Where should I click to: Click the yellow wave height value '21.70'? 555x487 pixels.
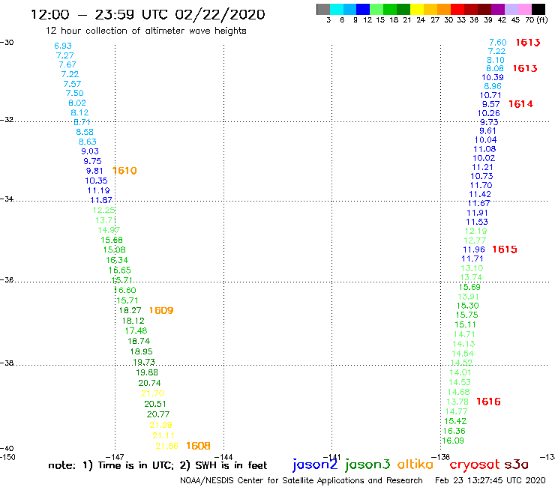[152, 393]
